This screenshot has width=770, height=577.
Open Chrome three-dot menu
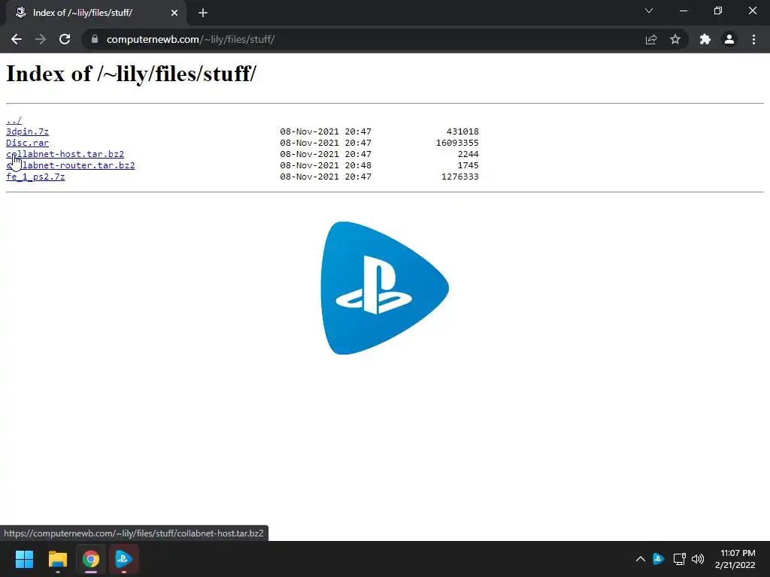pyautogui.click(x=753, y=39)
